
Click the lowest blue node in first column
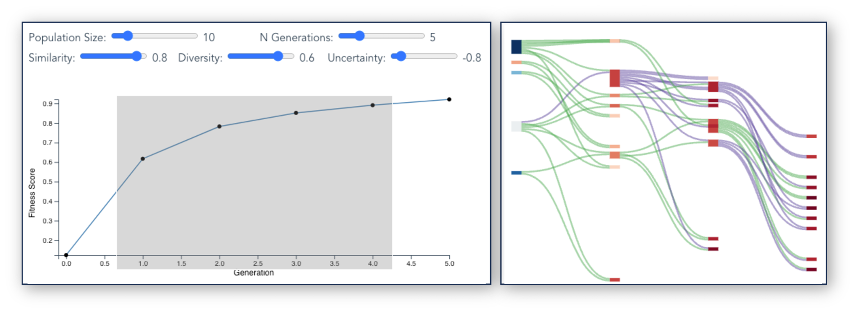click(x=516, y=173)
